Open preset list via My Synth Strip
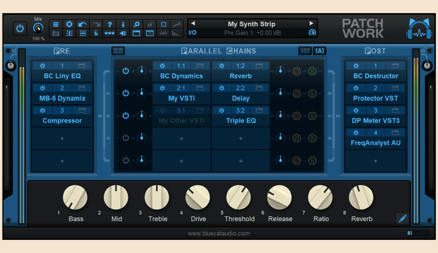Viewport: 438px width, 253px height. click(251, 24)
